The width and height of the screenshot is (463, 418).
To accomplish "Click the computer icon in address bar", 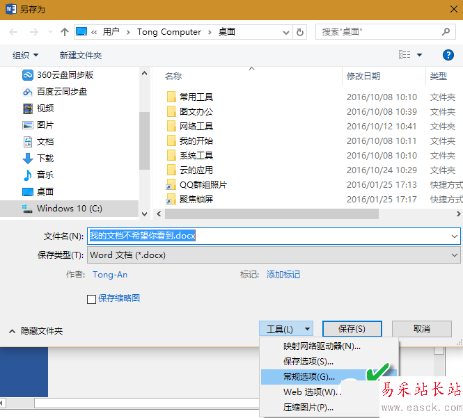I will (81, 31).
